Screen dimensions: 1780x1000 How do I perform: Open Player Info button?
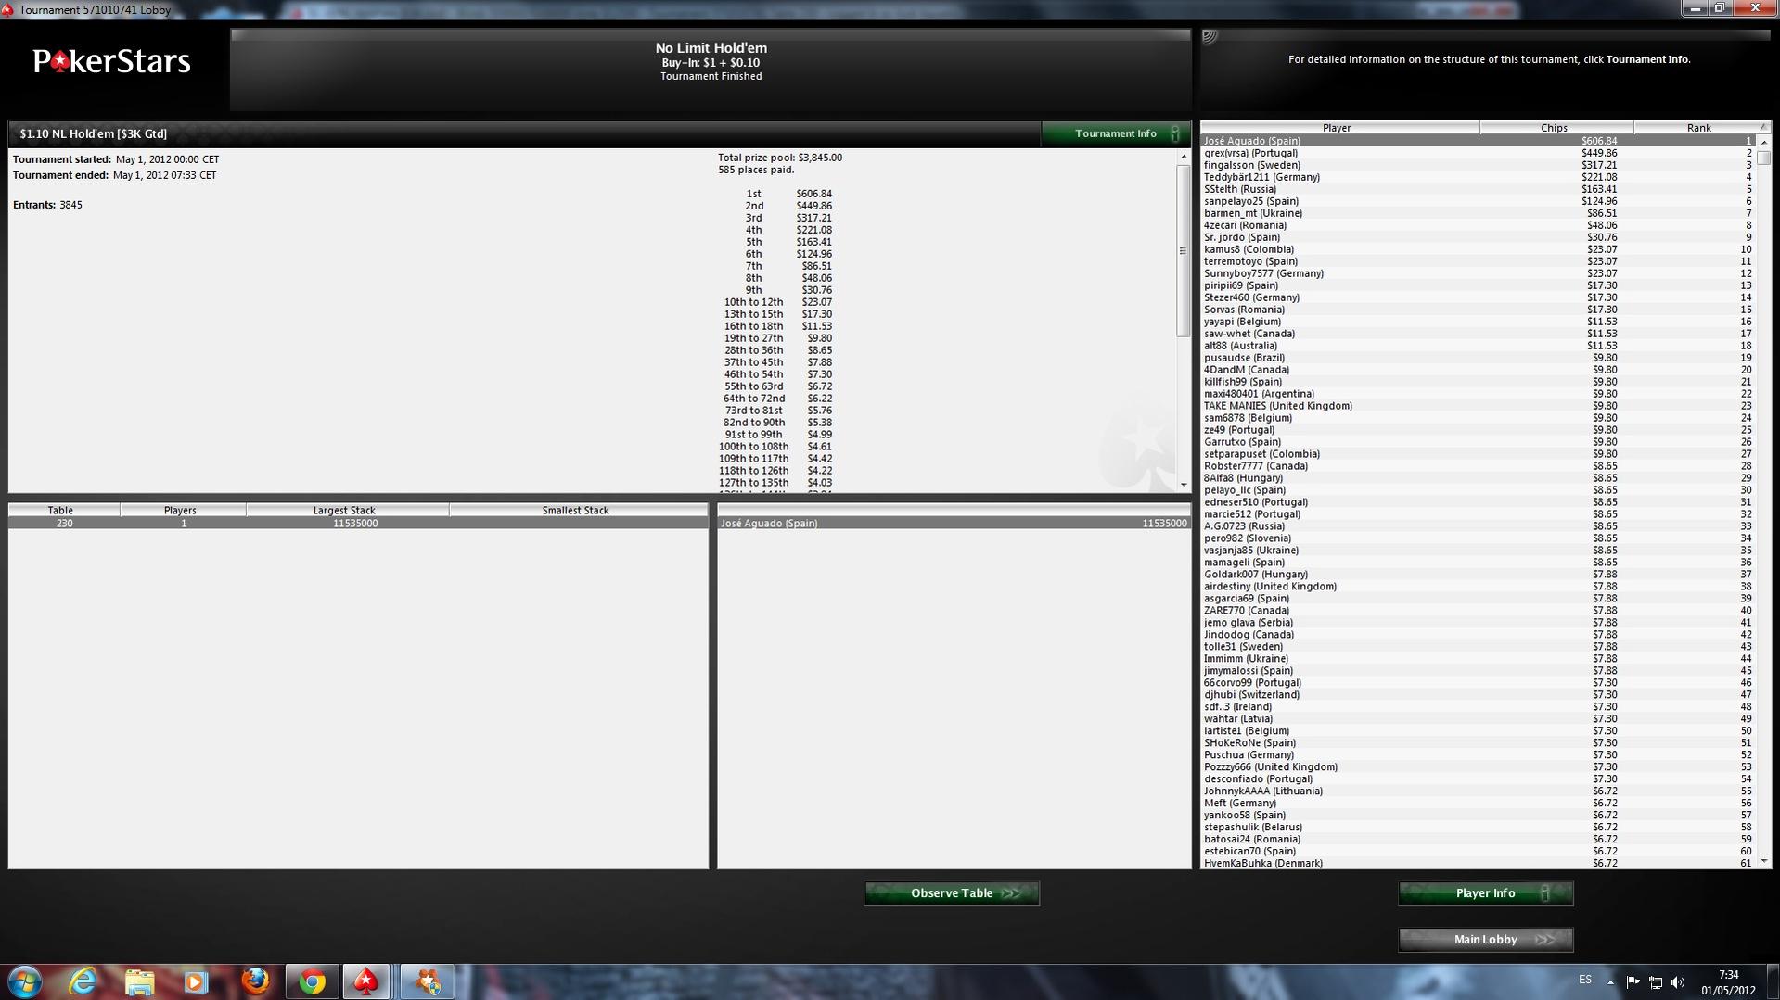1486,893
